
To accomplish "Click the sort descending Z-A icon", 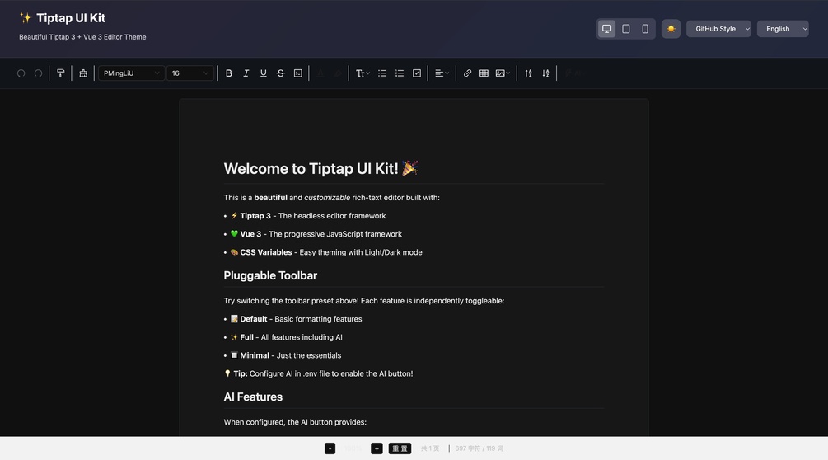I will click(x=545, y=73).
